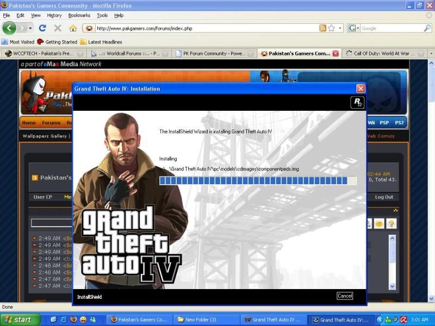Open the Windows Start menu
The image size is (435, 326).
tap(20, 319)
